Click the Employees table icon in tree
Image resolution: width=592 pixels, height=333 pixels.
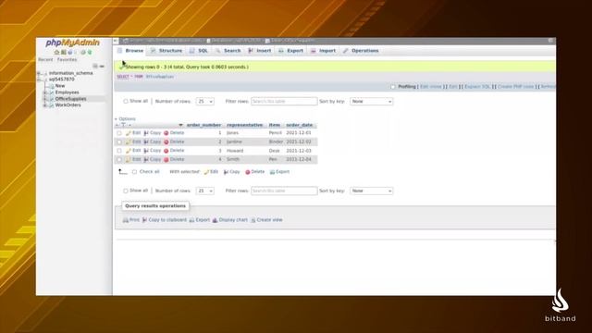(52, 92)
